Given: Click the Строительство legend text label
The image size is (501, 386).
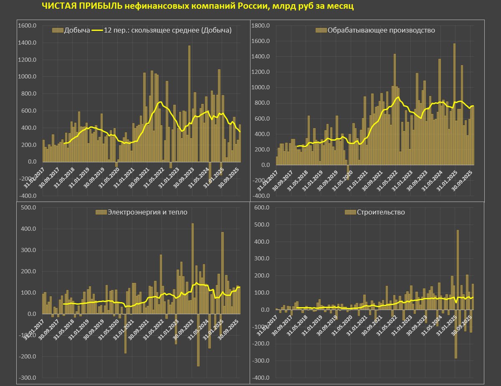Looking at the screenshot, I should [380, 212].
